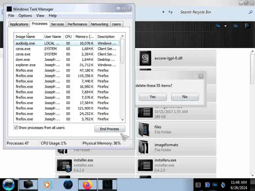Sort processes by Memory column
Image resolution: width=255 pixels, height=191 pixels.
coord(85,37)
